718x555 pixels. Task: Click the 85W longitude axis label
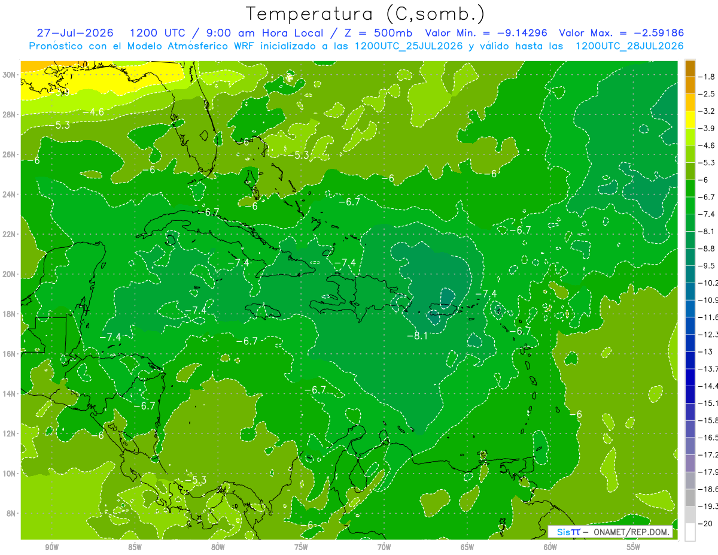(x=135, y=547)
